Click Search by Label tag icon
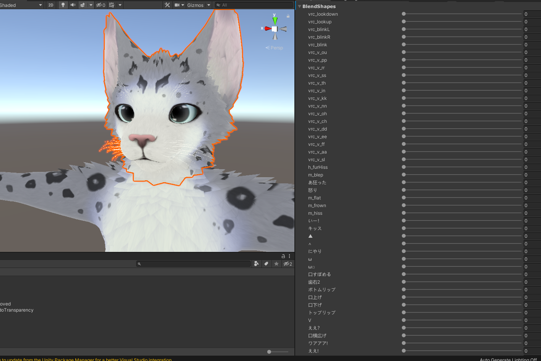The width and height of the screenshot is (541, 361). pos(266,264)
